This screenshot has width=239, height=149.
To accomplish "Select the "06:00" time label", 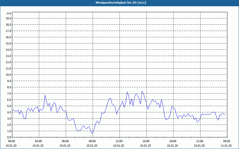I will [66, 141].
